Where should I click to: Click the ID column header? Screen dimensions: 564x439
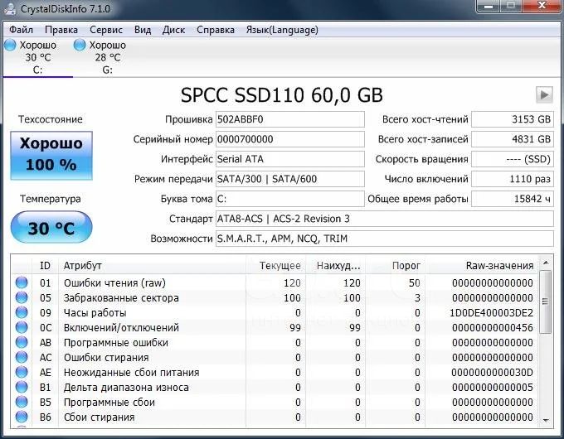point(46,266)
